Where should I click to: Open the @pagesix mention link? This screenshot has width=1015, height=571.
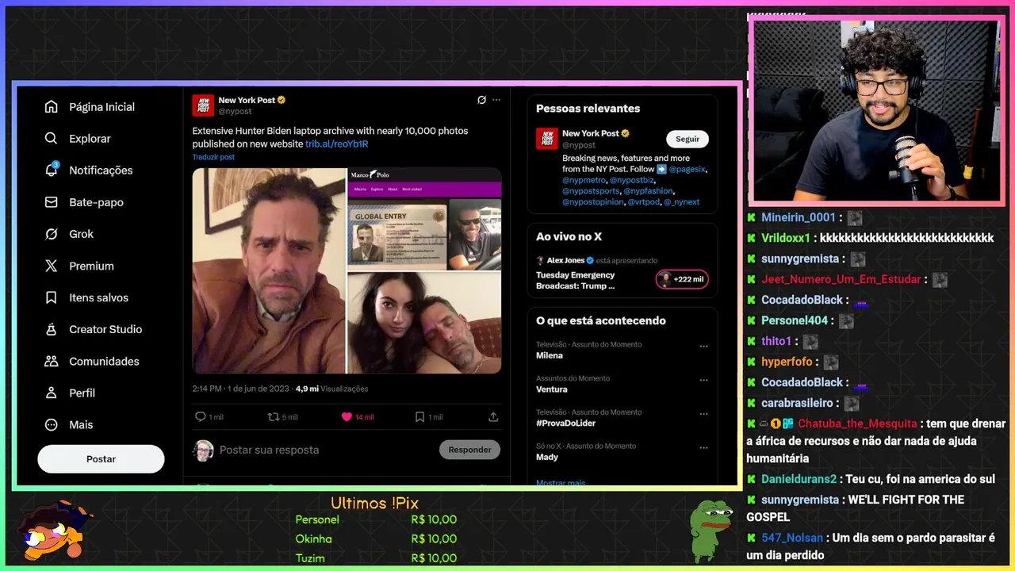pyautogui.click(x=688, y=169)
